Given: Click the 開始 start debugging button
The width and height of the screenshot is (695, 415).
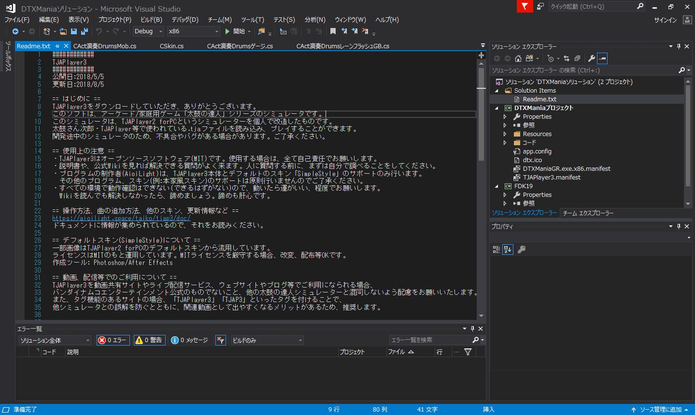Looking at the screenshot, I should 235,31.
